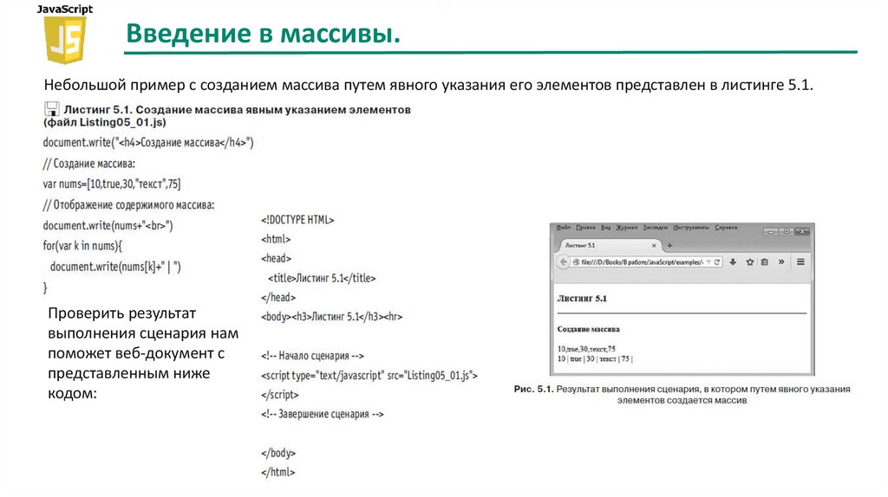The height and width of the screenshot is (497, 888).
Task: Click the <!-- Начало сценария --> comment
Action: 312,356
